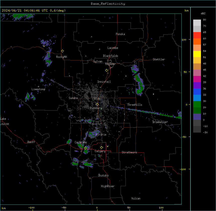Click the Lacombe town label
This screenshot has width=216, height=211.
(113, 48)
